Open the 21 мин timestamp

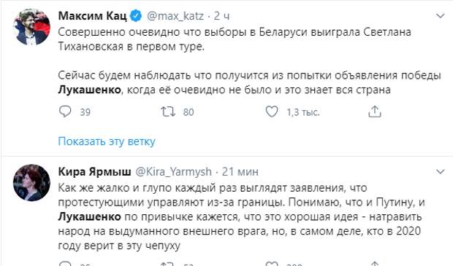[x=240, y=172]
